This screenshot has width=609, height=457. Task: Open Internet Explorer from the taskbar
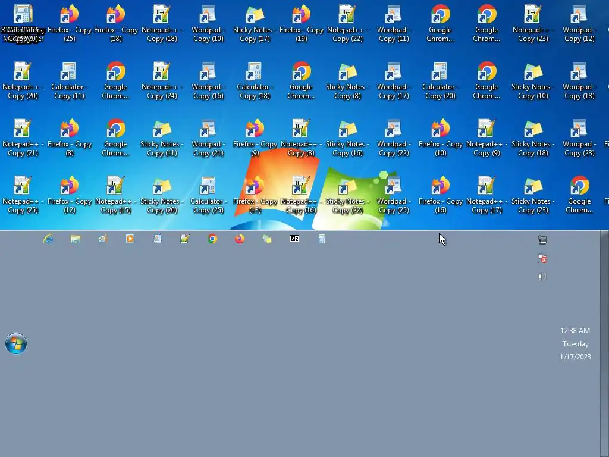coord(48,239)
